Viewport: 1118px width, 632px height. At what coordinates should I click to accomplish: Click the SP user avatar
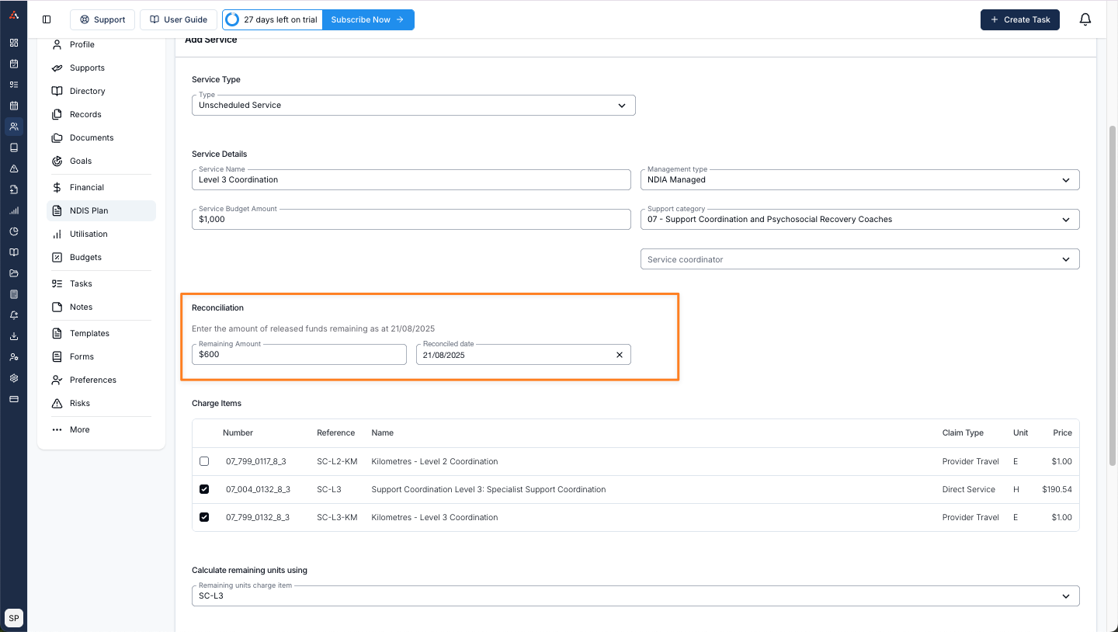pos(14,618)
